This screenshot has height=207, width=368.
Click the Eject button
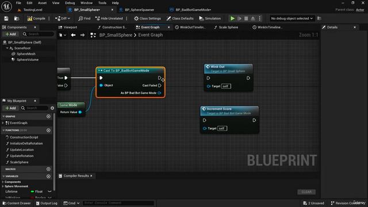[x=253, y=18]
